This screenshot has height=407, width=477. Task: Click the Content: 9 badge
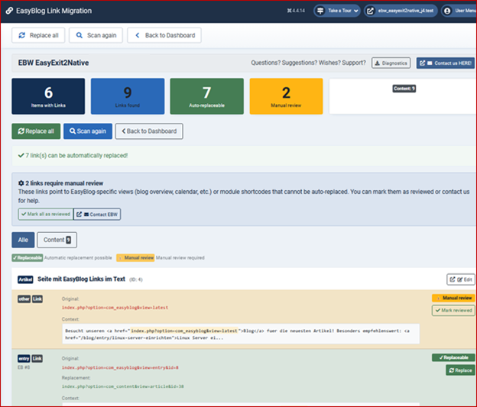pyautogui.click(x=404, y=89)
